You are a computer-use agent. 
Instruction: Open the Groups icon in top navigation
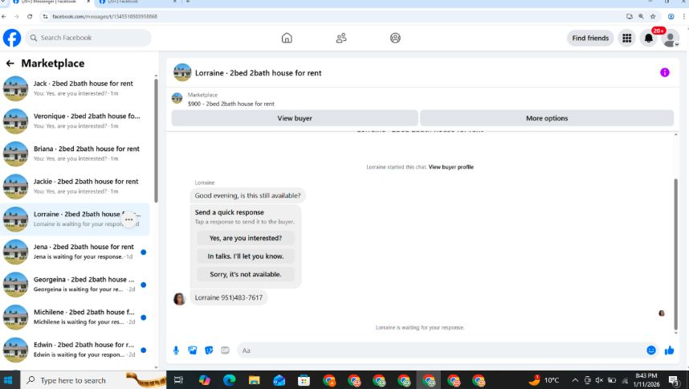395,38
